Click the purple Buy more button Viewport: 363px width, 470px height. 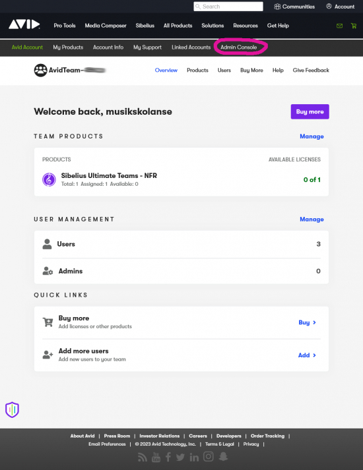310,111
